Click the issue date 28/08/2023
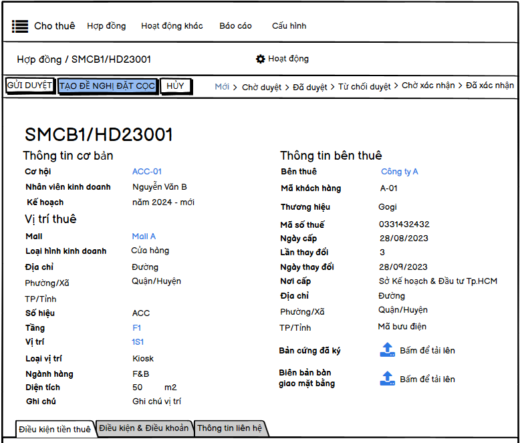 pos(404,239)
